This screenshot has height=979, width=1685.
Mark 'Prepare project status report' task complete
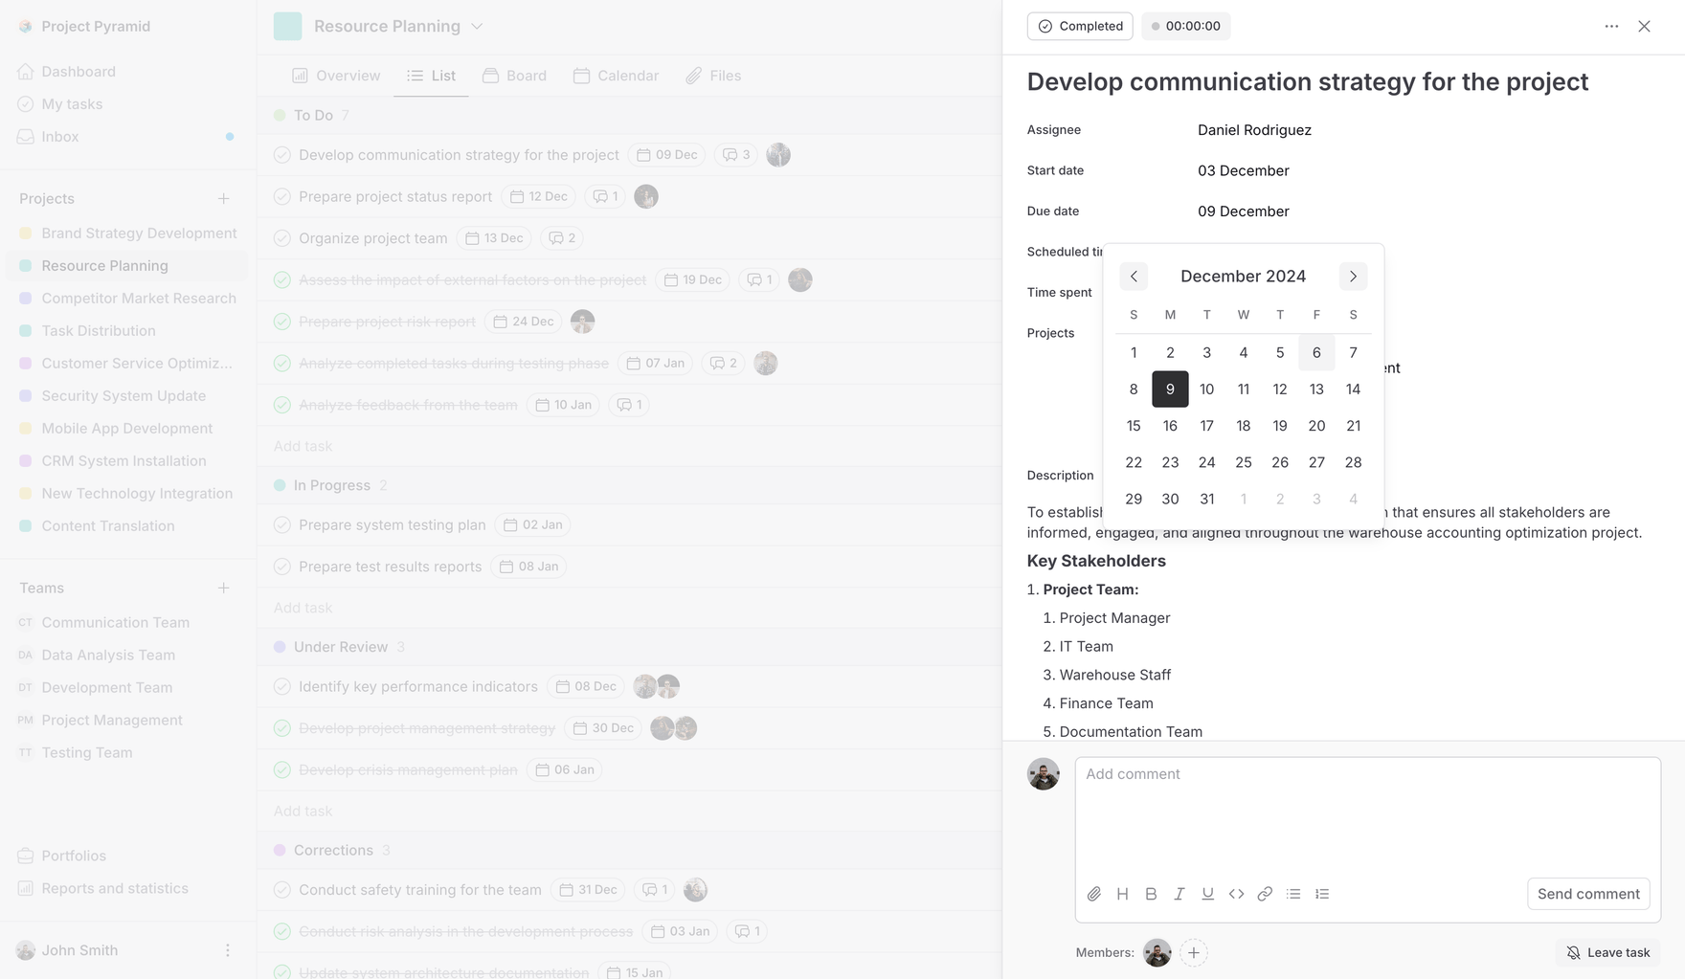click(282, 196)
